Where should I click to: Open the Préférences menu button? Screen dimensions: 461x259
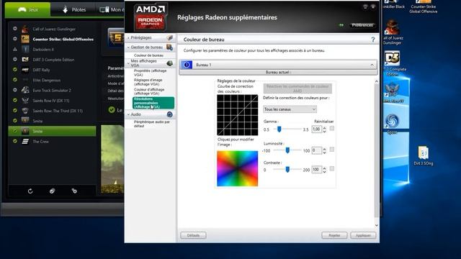pyautogui.click(x=362, y=25)
